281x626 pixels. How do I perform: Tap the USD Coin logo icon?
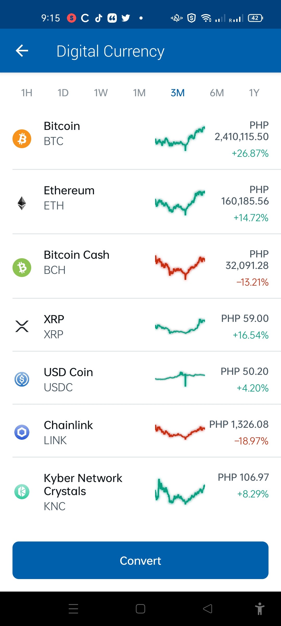click(22, 379)
